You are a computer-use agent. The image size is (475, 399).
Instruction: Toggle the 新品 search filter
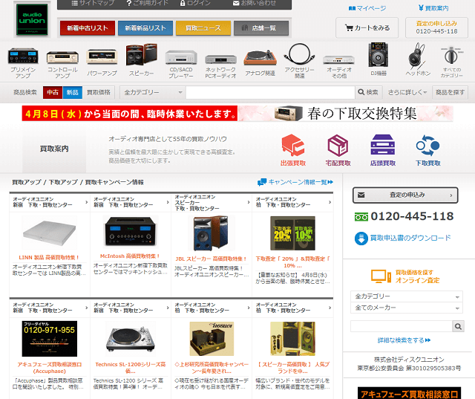(72, 92)
